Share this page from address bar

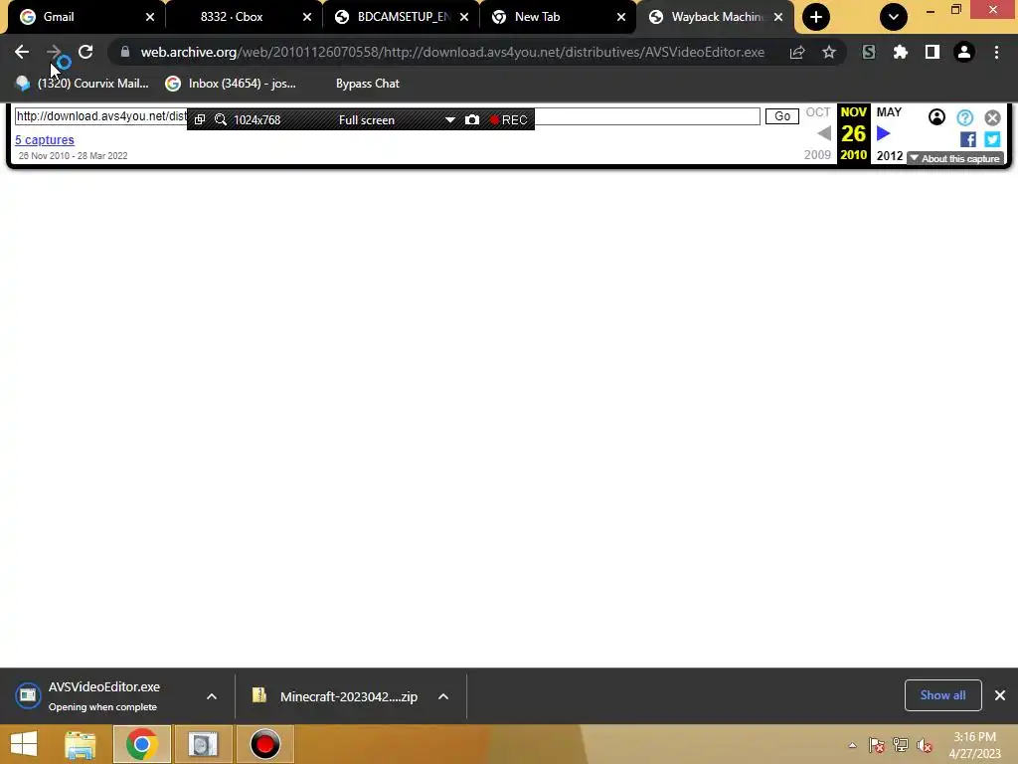797,52
